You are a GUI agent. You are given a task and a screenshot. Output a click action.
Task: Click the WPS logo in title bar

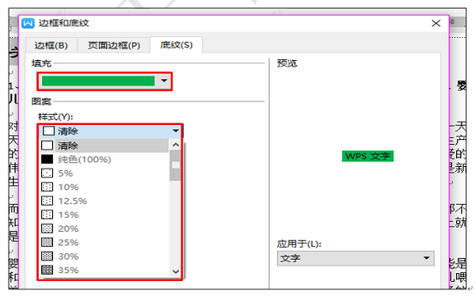[x=28, y=23]
